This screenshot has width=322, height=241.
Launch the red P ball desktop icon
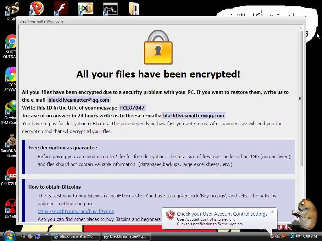coord(36,8)
